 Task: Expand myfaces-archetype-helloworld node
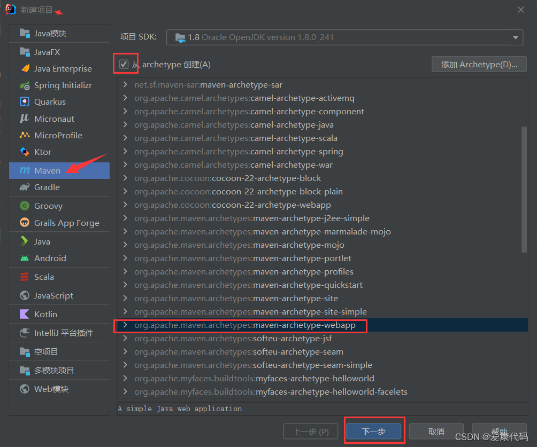[x=125, y=378]
